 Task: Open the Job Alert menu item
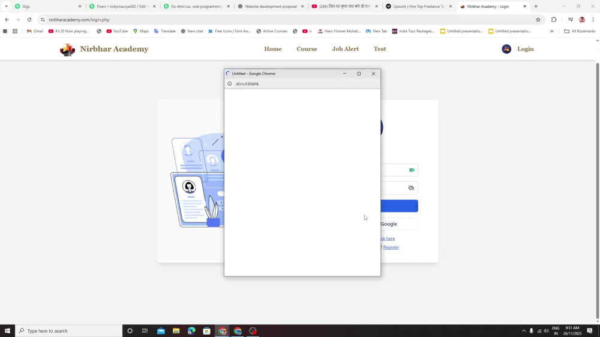[345, 49]
